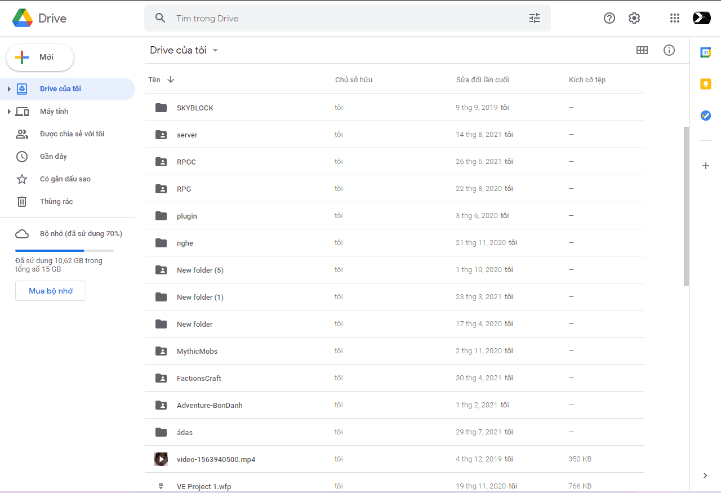721x493 pixels.
Task: Open the Google Tasks side panel icon
Action: (x=705, y=116)
